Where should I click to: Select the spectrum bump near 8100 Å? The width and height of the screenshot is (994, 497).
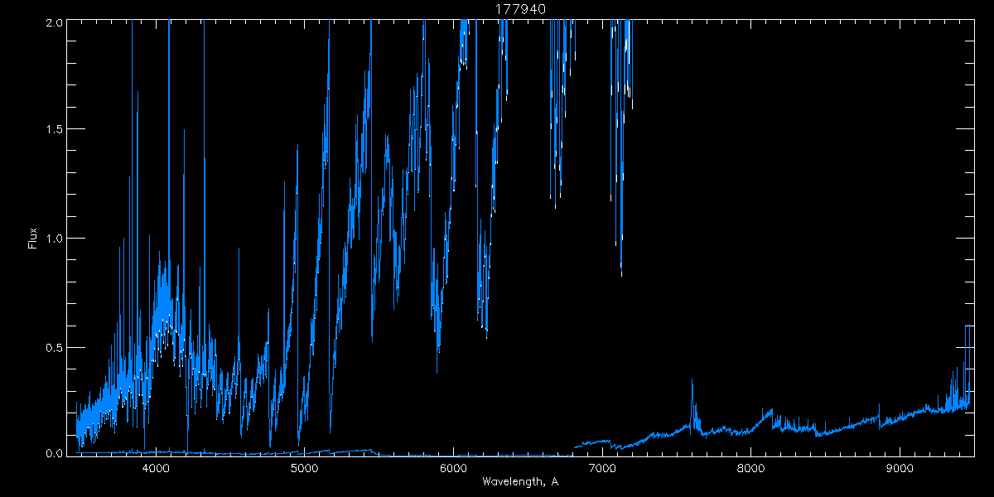770,410
